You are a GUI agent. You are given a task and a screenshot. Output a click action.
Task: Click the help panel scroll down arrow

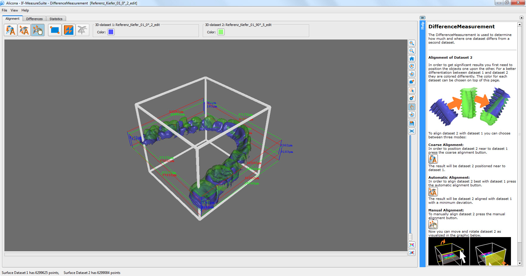point(520,263)
